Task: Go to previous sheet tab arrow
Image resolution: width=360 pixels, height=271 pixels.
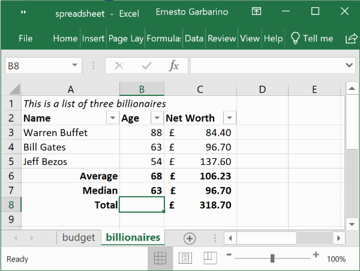Action: [x=16, y=238]
